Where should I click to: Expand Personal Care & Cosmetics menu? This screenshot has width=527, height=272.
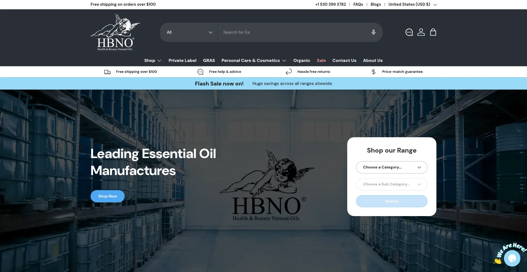[254, 61]
